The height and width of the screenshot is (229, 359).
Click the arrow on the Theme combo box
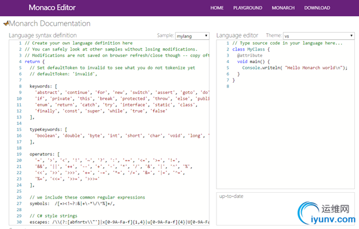351,36
